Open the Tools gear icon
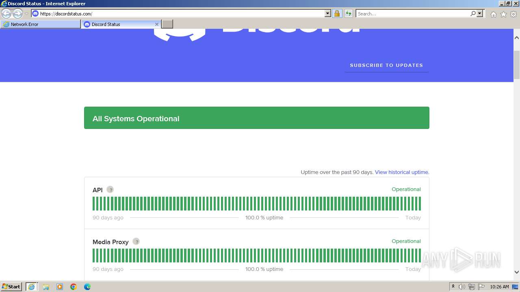The width and height of the screenshot is (520, 292). [513, 14]
